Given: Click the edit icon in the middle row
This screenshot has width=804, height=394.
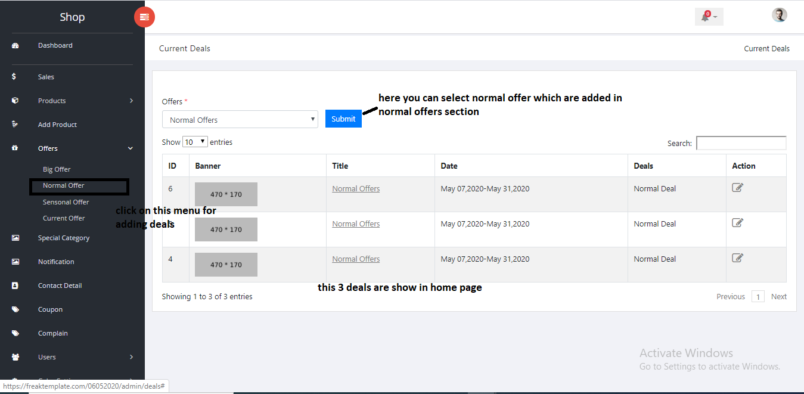Looking at the screenshot, I should (x=737, y=223).
